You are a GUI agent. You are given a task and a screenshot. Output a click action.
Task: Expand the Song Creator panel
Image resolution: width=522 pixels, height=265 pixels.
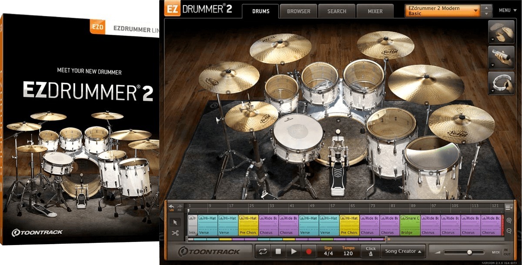coord(403,251)
